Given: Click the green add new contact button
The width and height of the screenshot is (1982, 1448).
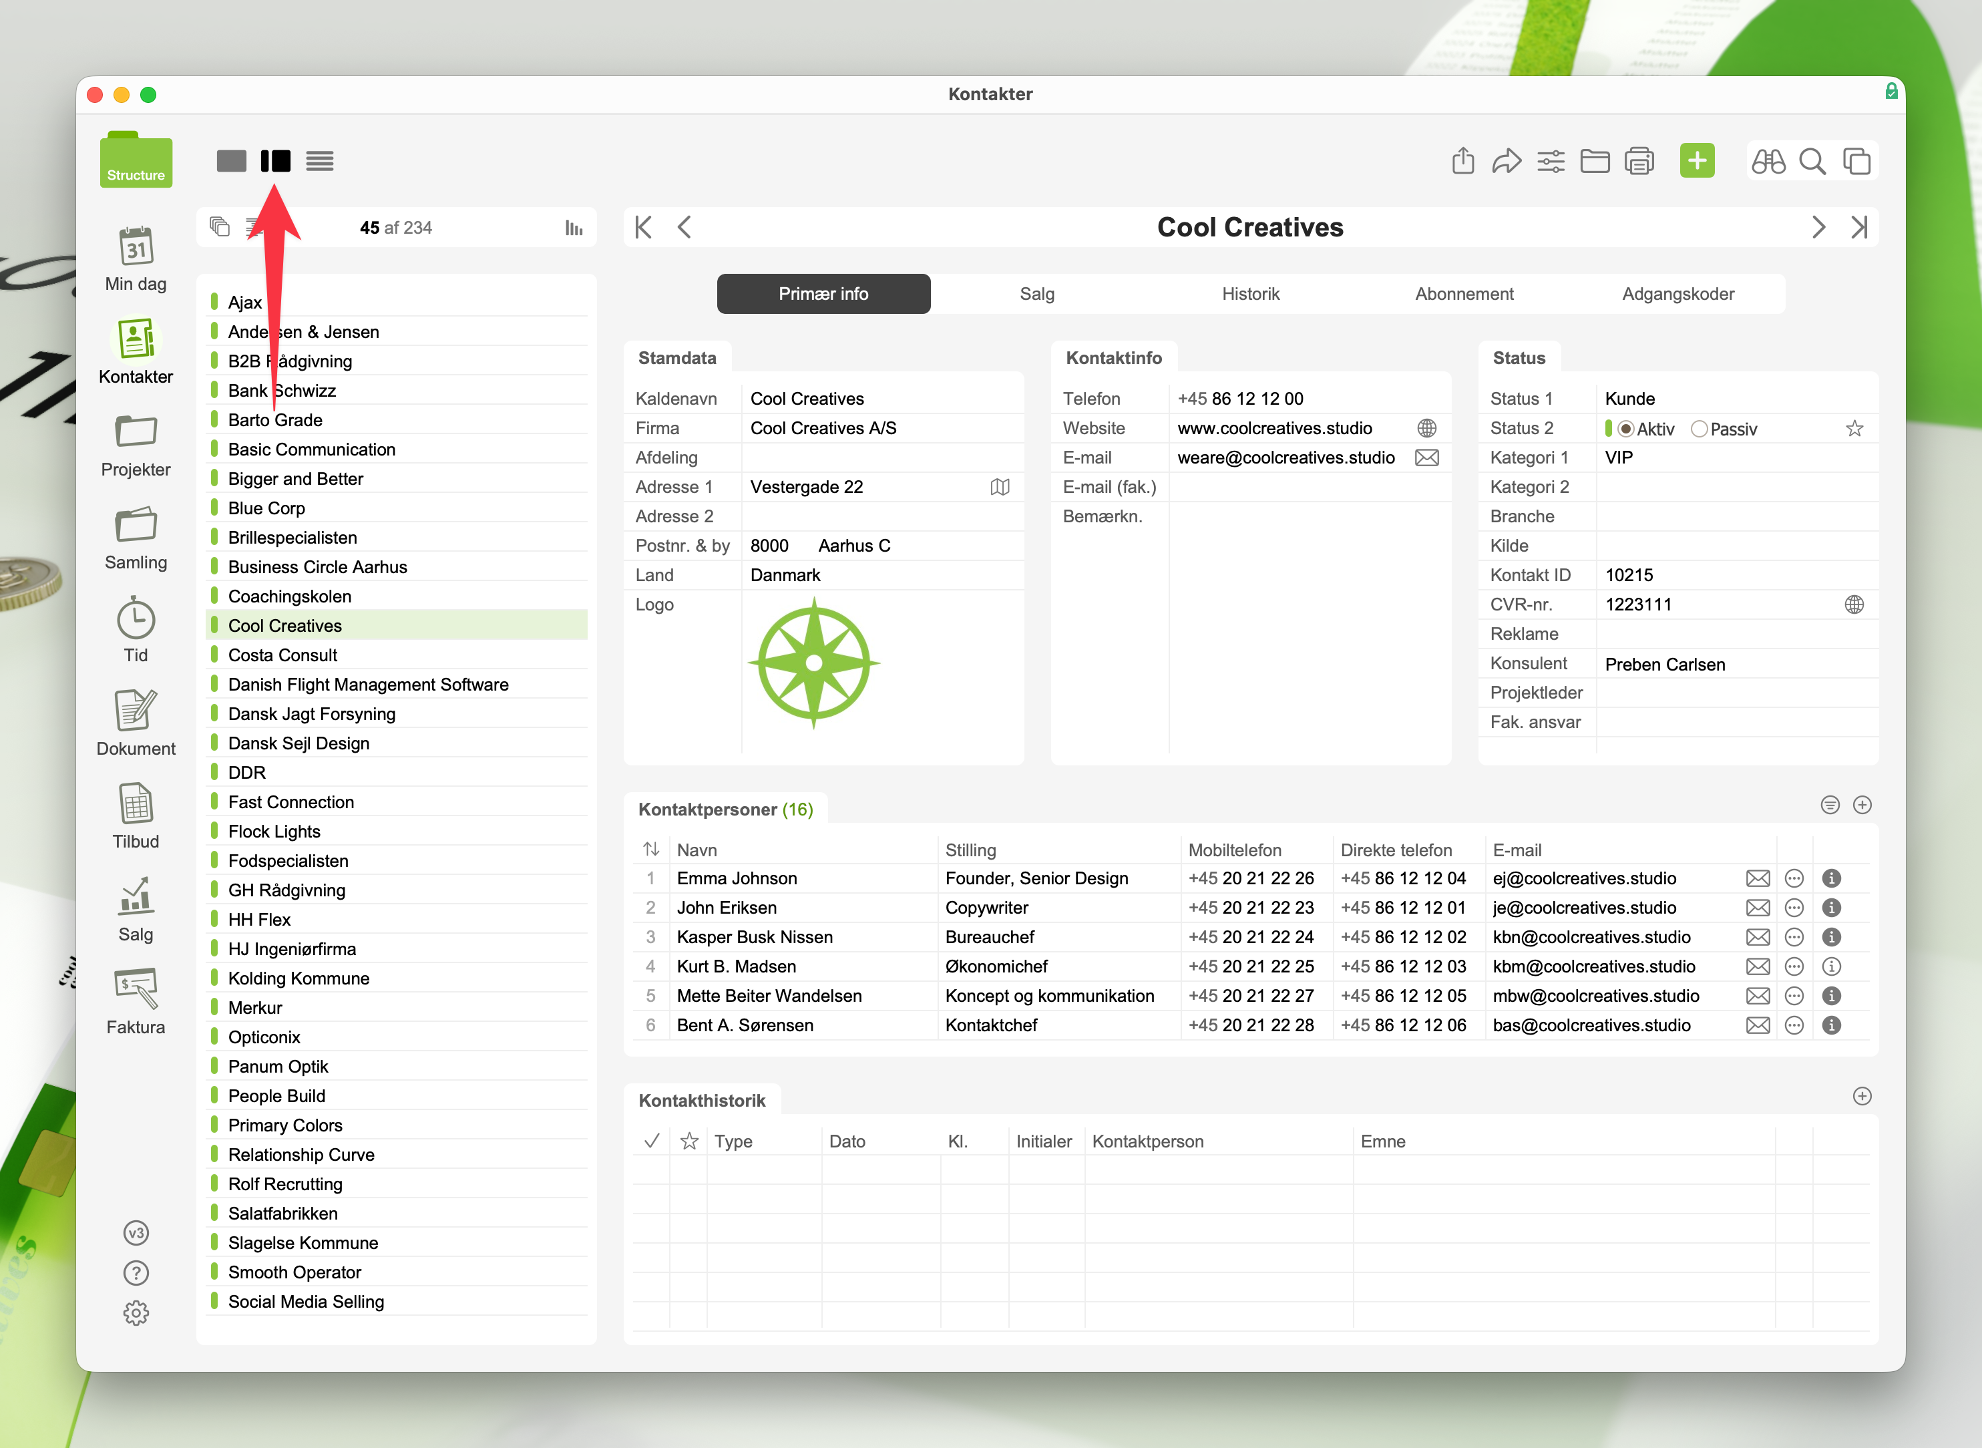Looking at the screenshot, I should tap(1696, 161).
